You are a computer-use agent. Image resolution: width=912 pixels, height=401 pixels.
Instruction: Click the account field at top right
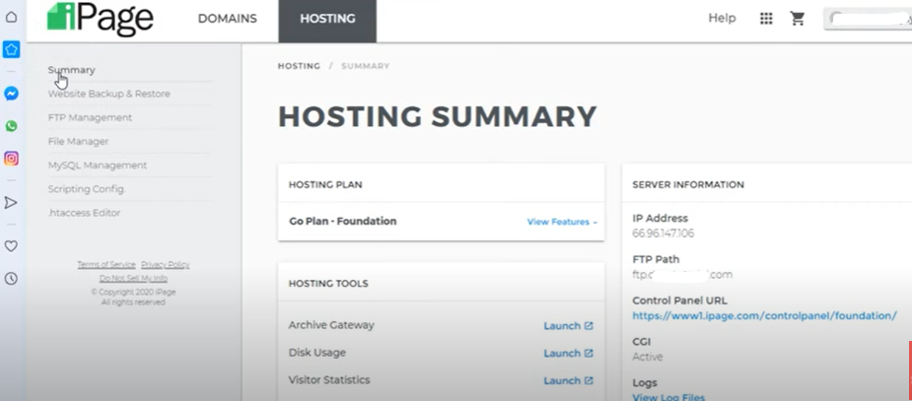tap(868, 19)
